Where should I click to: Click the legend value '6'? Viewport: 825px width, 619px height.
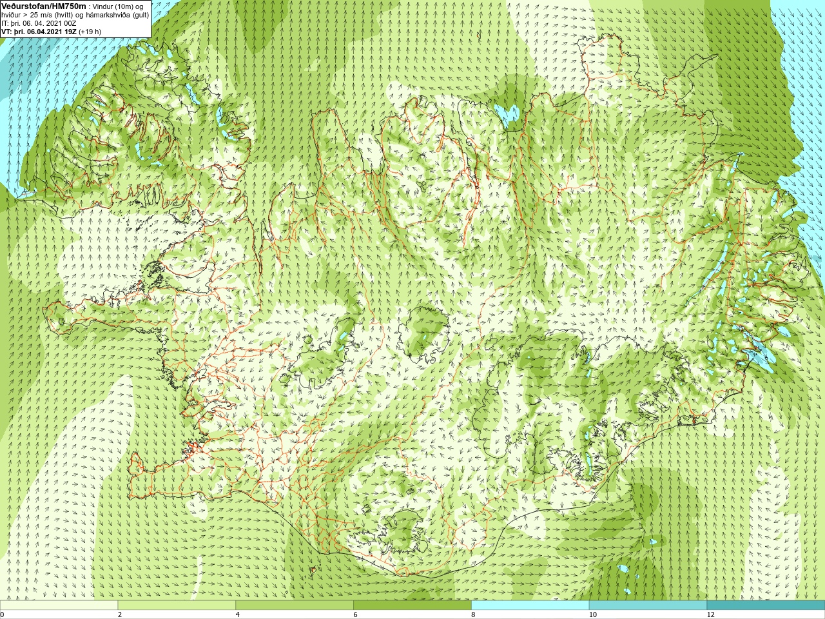356,614
